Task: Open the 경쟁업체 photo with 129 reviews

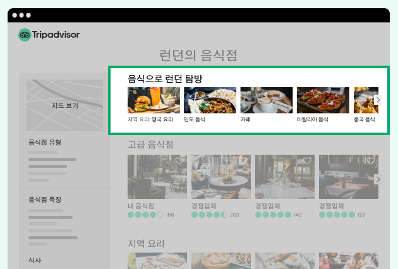Action: pos(349,177)
